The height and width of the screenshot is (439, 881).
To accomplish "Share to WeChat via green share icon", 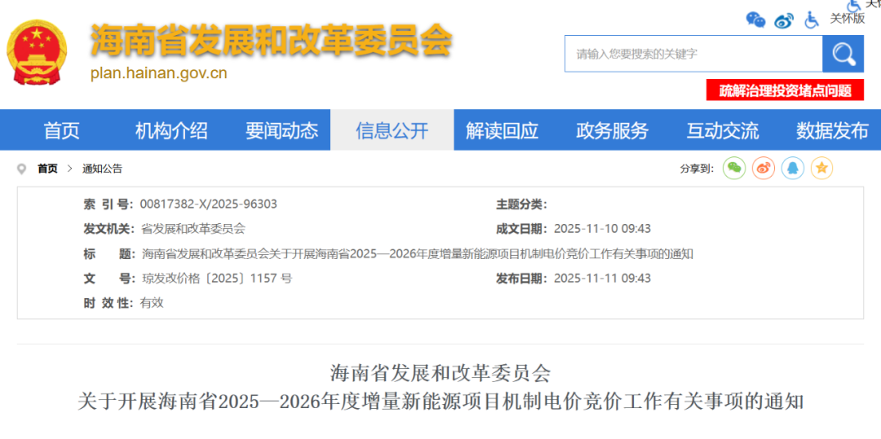I will pyautogui.click(x=734, y=168).
